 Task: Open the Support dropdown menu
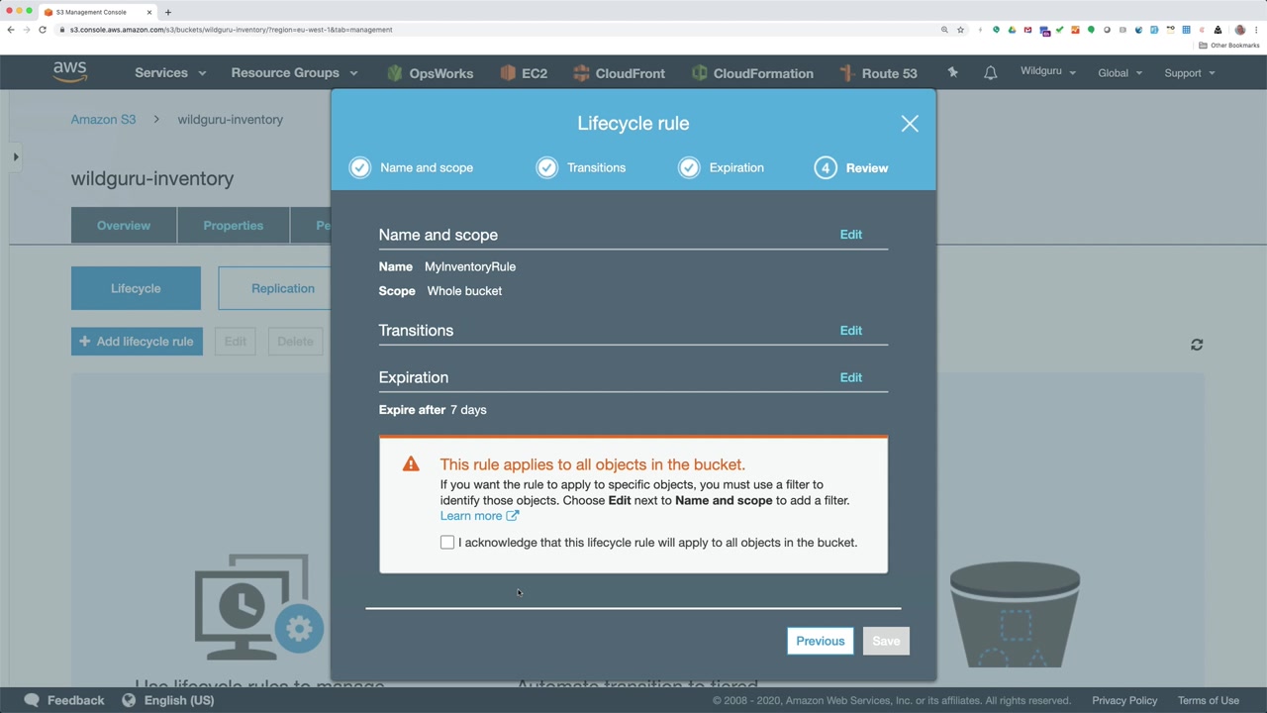pyautogui.click(x=1190, y=73)
